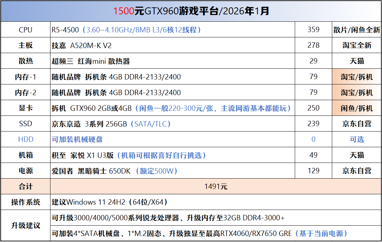Click price 79 in the 内存-1 row
This screenshot has width=382, height=242.
(313, 77)
